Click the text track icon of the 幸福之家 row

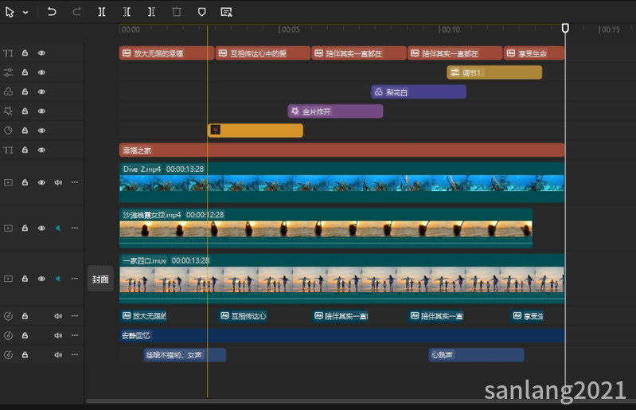(8, 150)
